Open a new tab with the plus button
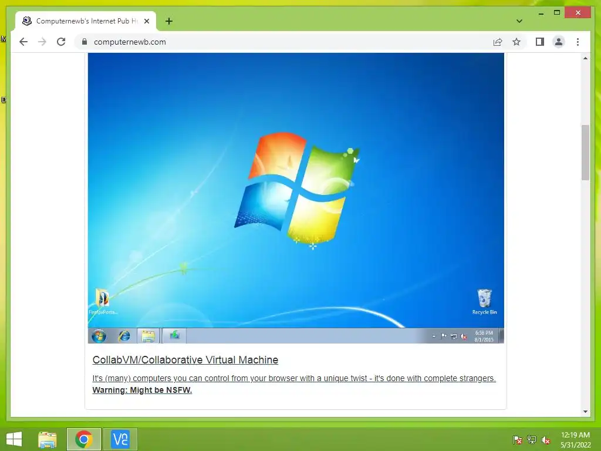 tap(169, 21)
